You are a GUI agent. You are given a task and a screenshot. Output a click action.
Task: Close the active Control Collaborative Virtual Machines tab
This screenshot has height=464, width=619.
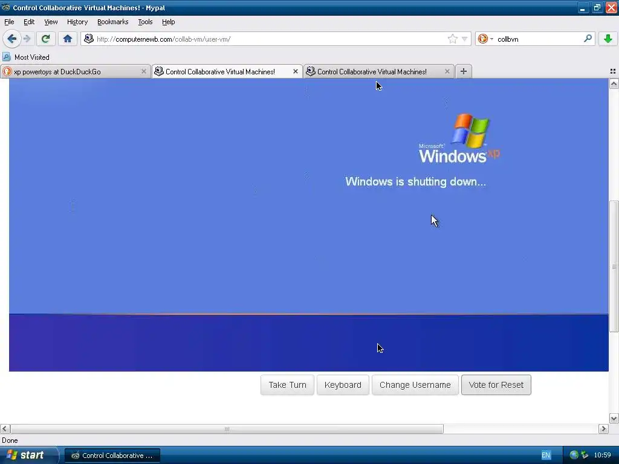click(295, 71)
